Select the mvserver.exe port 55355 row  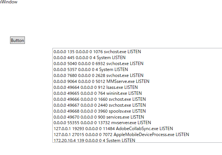pyautogui.click(x=137, y=123)
